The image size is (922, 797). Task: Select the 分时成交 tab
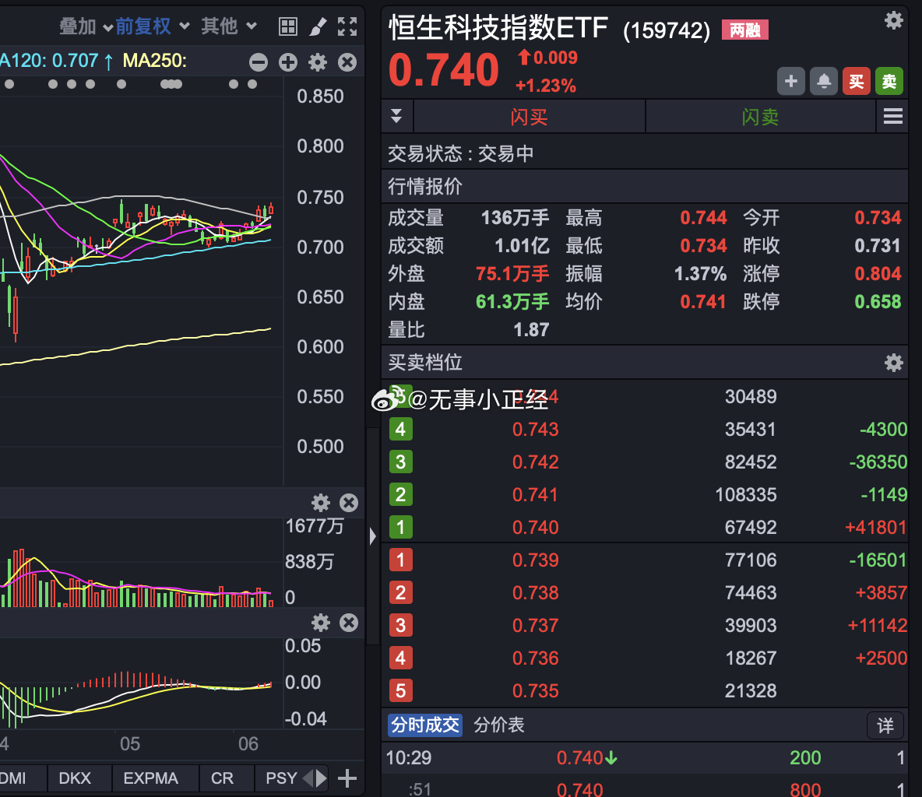click(425, 725)
